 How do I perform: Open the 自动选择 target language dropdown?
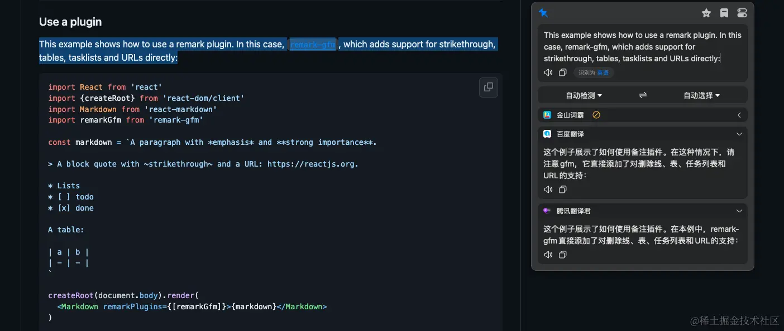click(701, 95)
